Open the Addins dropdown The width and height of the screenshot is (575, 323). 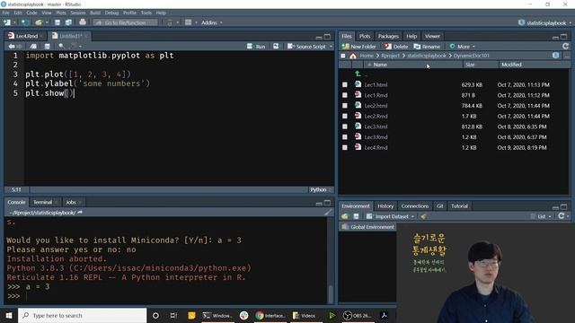[x=212, y=22]
